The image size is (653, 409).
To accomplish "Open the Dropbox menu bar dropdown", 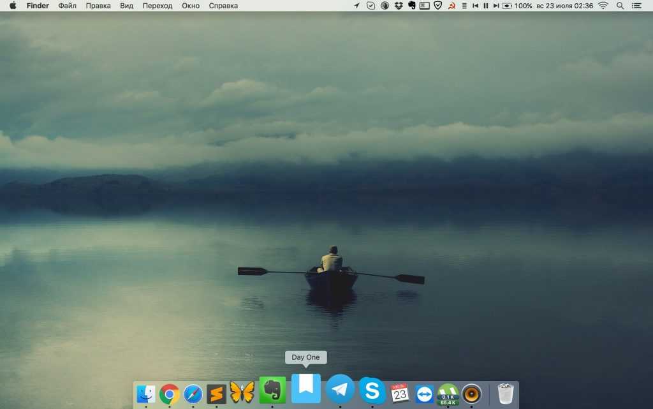I will click(399, 6).
